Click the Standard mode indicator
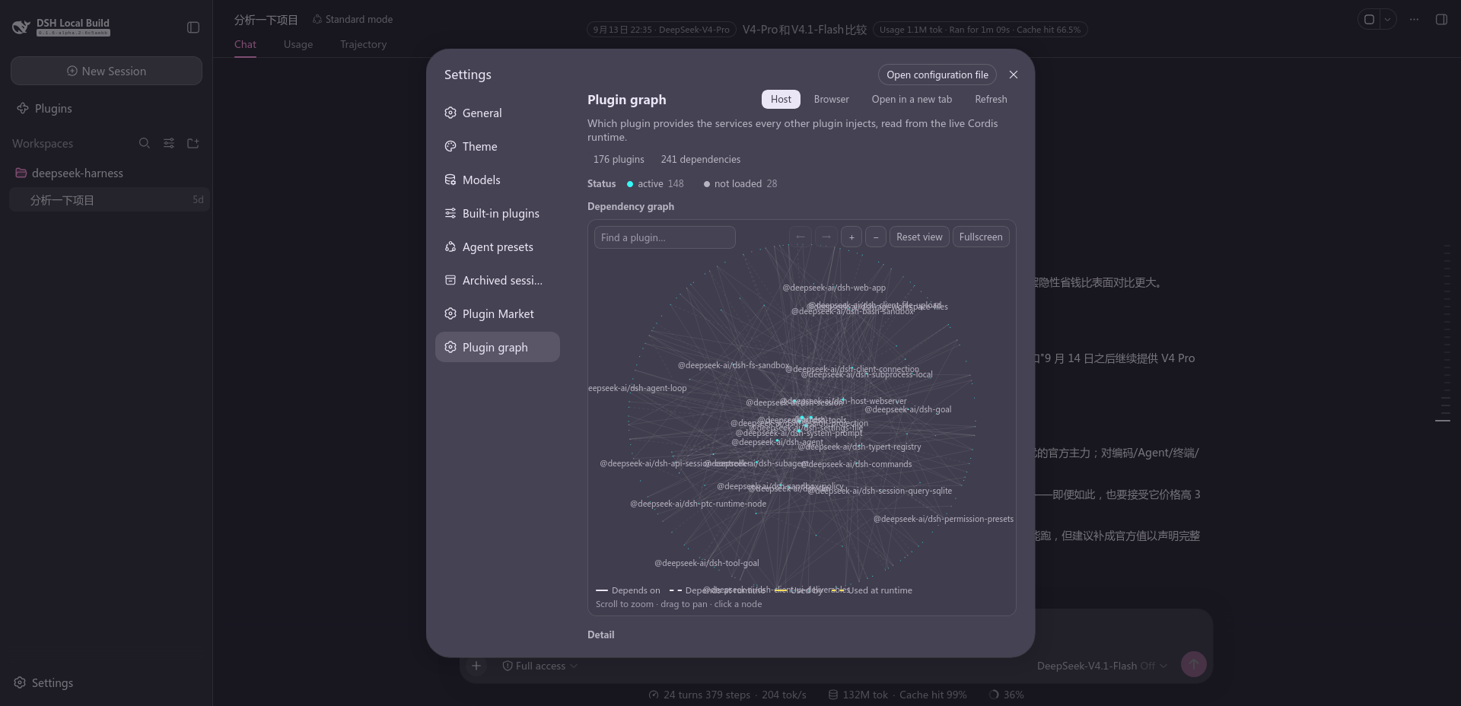Screen dimensions: 1461x706 click(x=353, y=19)
